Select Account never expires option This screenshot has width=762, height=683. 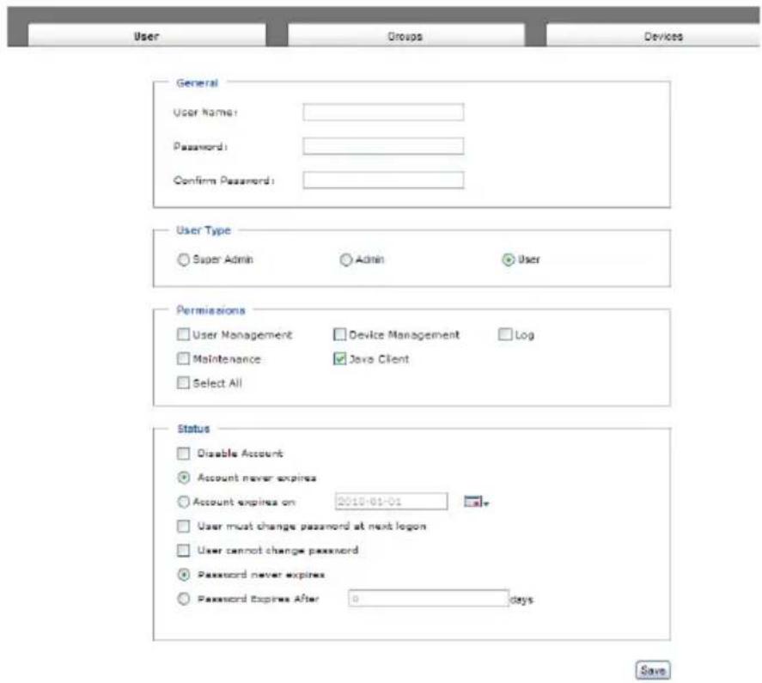(x=183, y=478)
